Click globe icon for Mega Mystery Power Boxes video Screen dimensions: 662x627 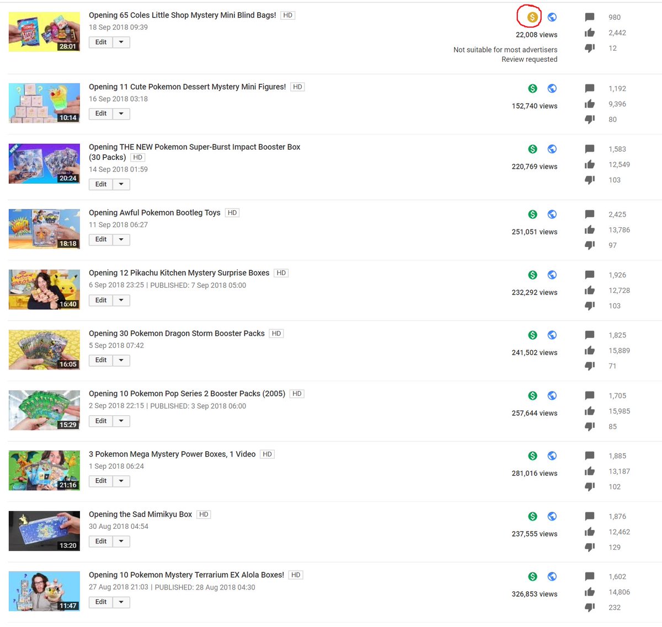click(x=552, y=455)
